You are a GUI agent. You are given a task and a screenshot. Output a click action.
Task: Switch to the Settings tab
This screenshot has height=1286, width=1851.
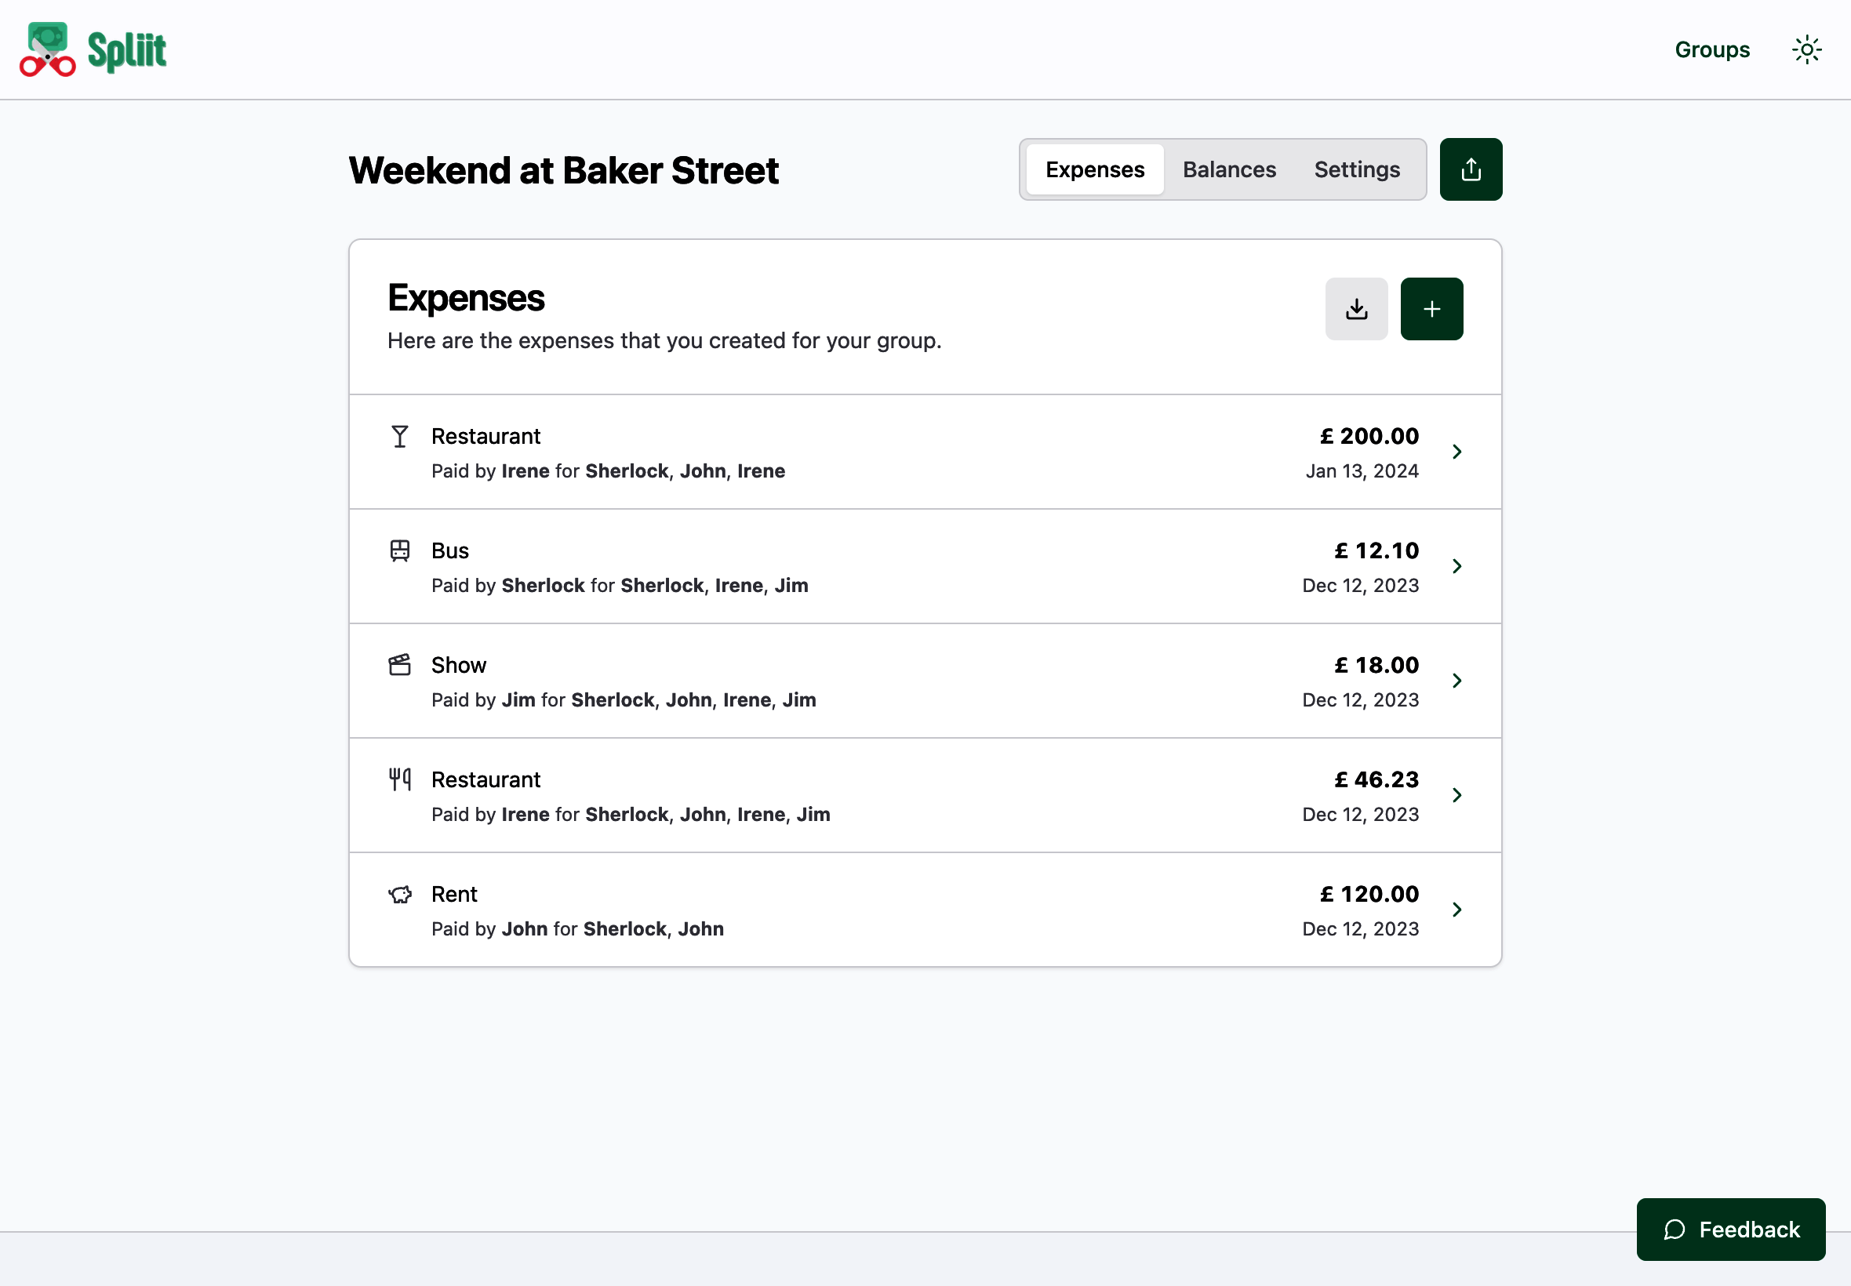click(x=1356, y=169)
